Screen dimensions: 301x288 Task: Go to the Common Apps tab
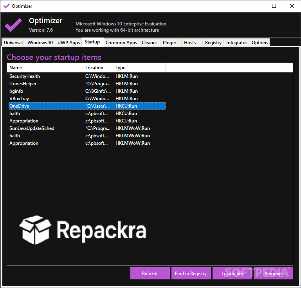tap(121, 42)
